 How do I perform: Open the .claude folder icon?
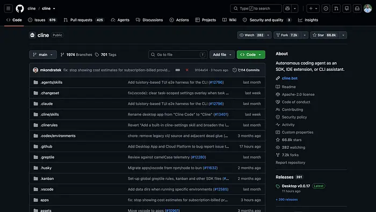click(x=36, y=104)
